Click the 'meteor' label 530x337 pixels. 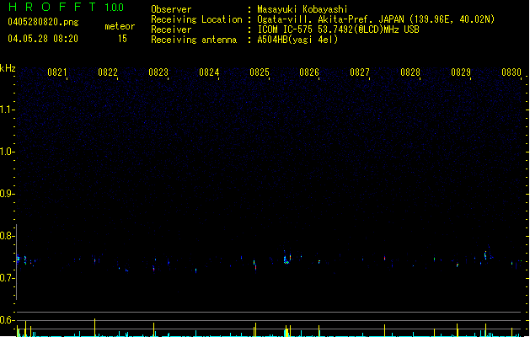[120, 26]
